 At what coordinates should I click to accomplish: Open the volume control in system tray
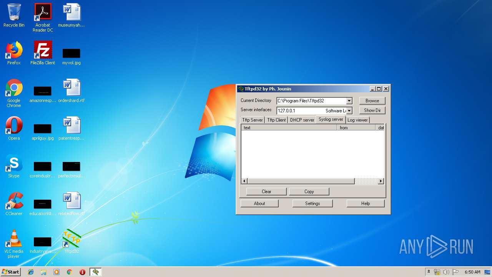tap(446, 272)
